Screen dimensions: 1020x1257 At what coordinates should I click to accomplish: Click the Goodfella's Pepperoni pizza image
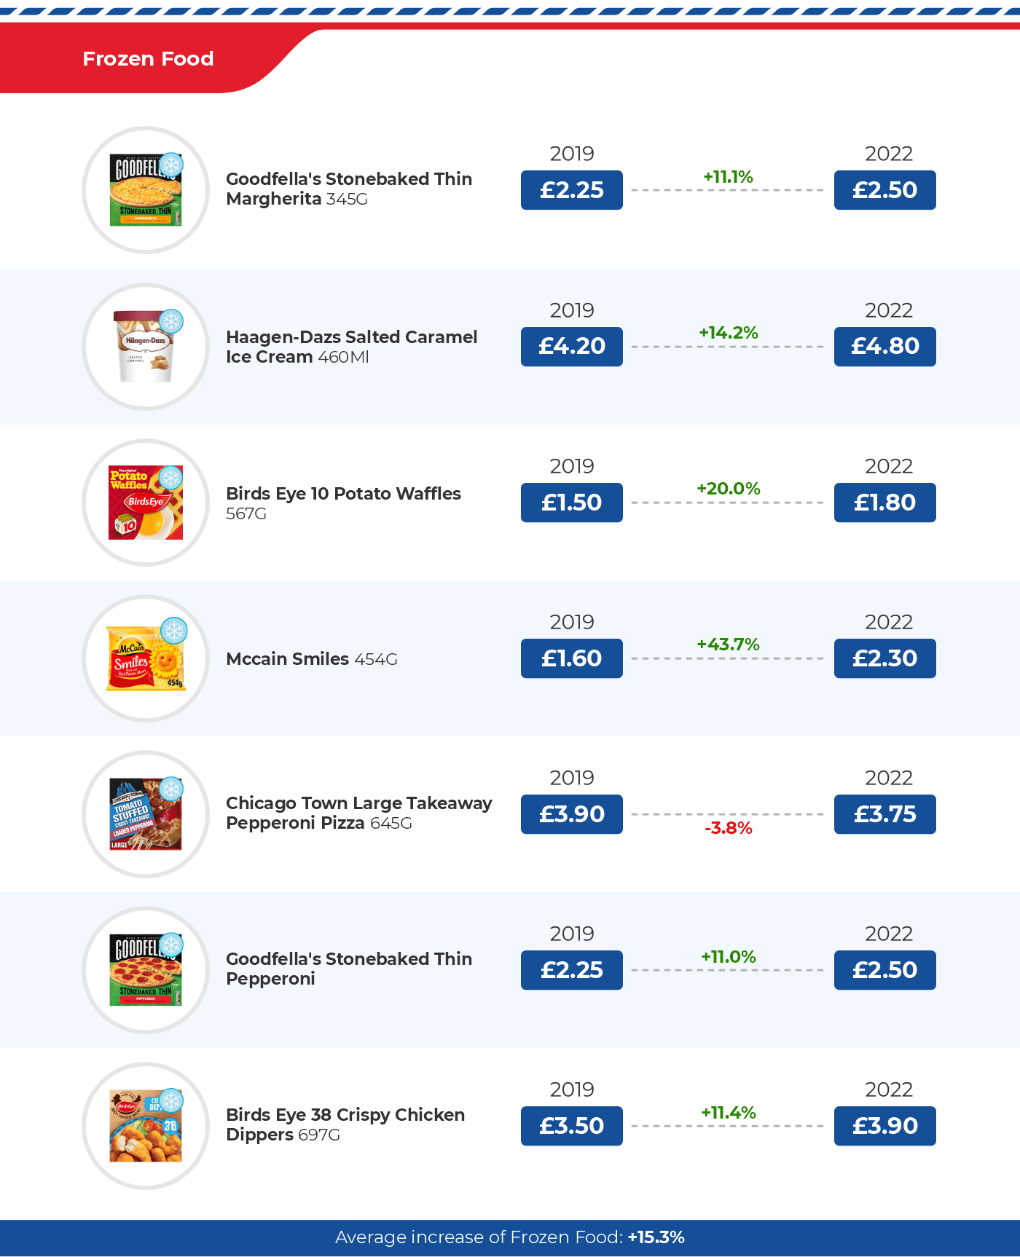[145, 971]
